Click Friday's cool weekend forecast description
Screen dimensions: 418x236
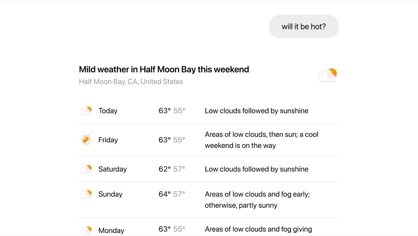tap(261, 140)
